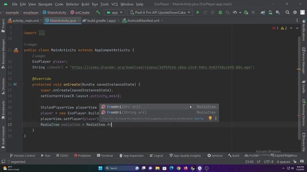Close the MainActivity.java tab

(79, 21)
